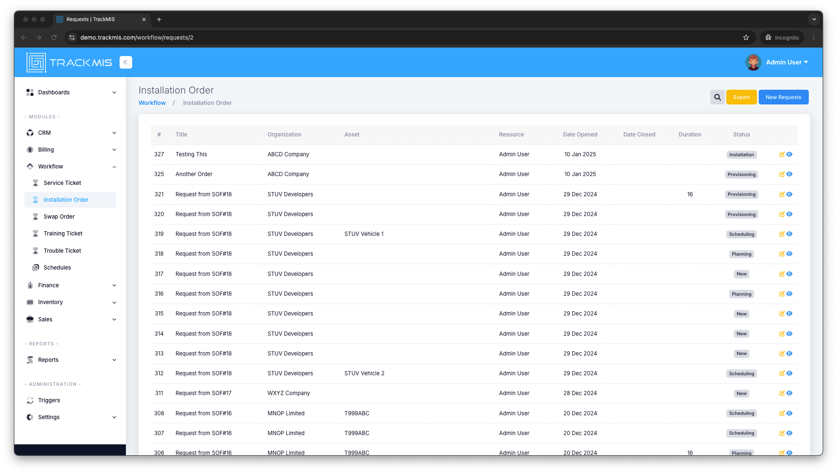Click the browser address bar URL
The image size is (837, 473).
[x=137, y=37]
